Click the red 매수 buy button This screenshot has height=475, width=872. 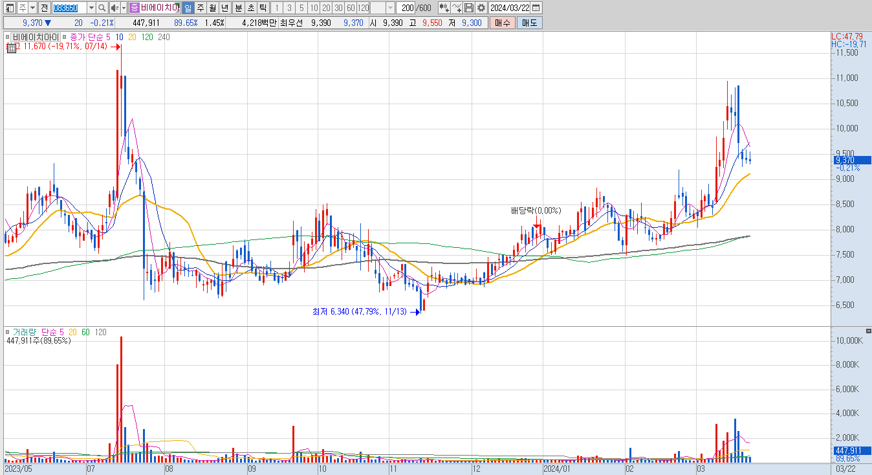[502, 23]
